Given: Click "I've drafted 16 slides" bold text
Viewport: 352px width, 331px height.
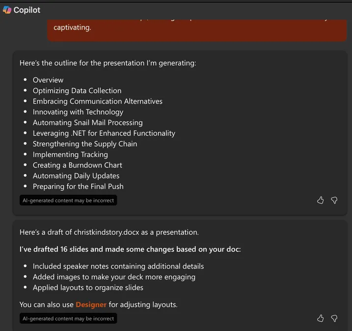Looking at the screenshot, I should pyautogui.click(x=130, y=249).
